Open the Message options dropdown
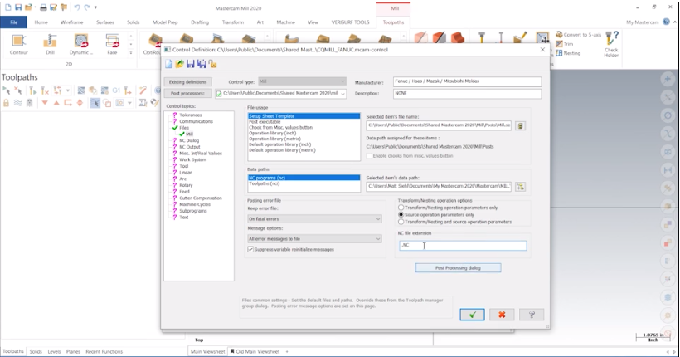This screenshot has width=680, height=357. pyautogui.click(x=314, y=239)
